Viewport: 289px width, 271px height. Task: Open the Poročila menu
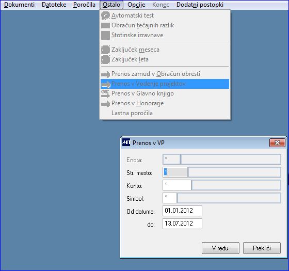coord(84,5)
